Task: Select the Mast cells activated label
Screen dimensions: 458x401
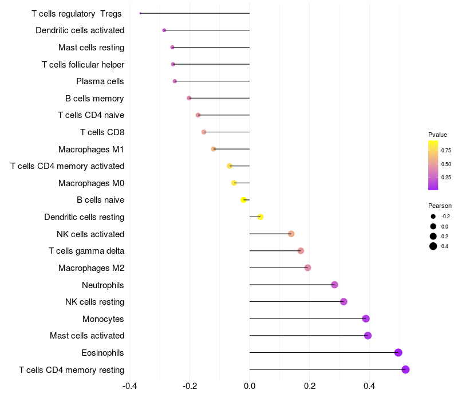Action: [x=87, y=336]
